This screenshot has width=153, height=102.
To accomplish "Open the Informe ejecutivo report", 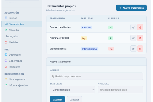I will pyautogui.click(x=22, y=85).
